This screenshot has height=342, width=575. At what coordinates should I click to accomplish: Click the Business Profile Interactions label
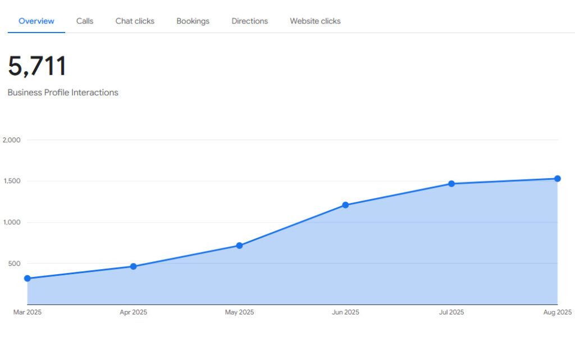[x=63, y=93]
